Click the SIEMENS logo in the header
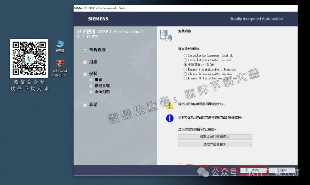310x185 pixels. pos(98,18)
